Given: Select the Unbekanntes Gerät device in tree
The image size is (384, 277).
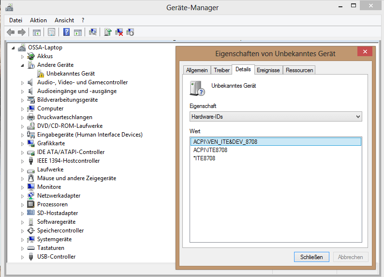Looking at the screenshot, I should (x=70, y=74).
